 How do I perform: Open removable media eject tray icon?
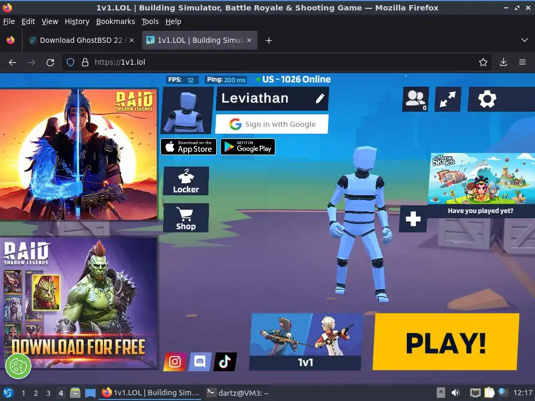[441, 393]
